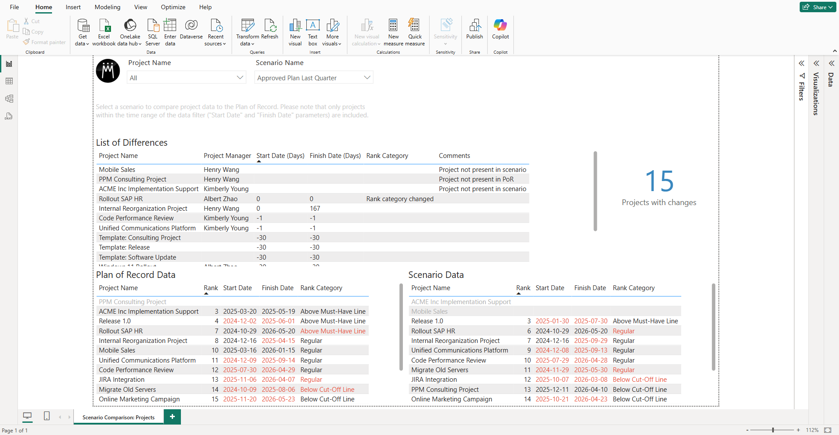Insert a Text box
Viewport: 839px width, 435px height.
point(313,32)
